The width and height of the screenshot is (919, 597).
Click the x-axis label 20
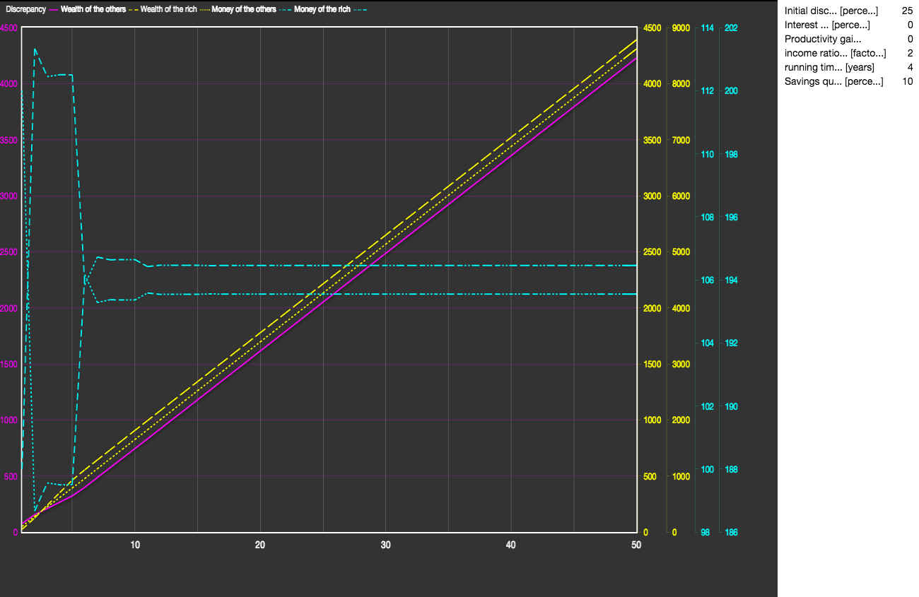260,545
